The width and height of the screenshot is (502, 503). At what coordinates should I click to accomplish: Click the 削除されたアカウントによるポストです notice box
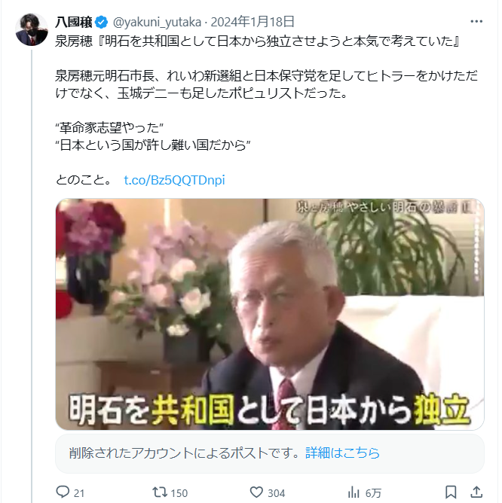click(270, 453)
